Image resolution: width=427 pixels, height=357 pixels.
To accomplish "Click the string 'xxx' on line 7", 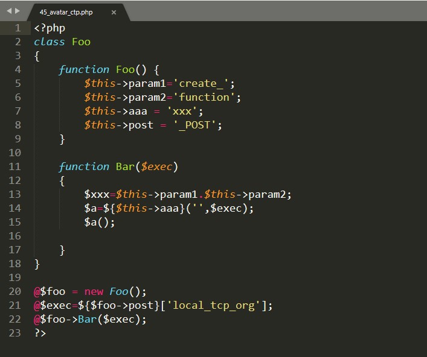I will 182,111.
